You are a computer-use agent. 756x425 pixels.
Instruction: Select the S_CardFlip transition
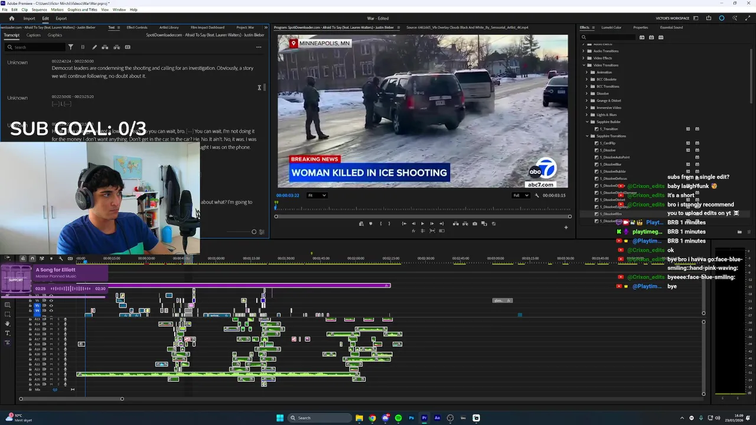[x=607, y=143]
